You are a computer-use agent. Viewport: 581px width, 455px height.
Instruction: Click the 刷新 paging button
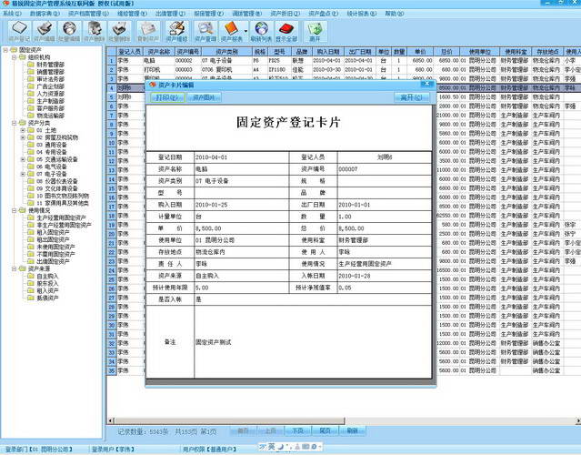pyautogui.click(x=353, y=430)
